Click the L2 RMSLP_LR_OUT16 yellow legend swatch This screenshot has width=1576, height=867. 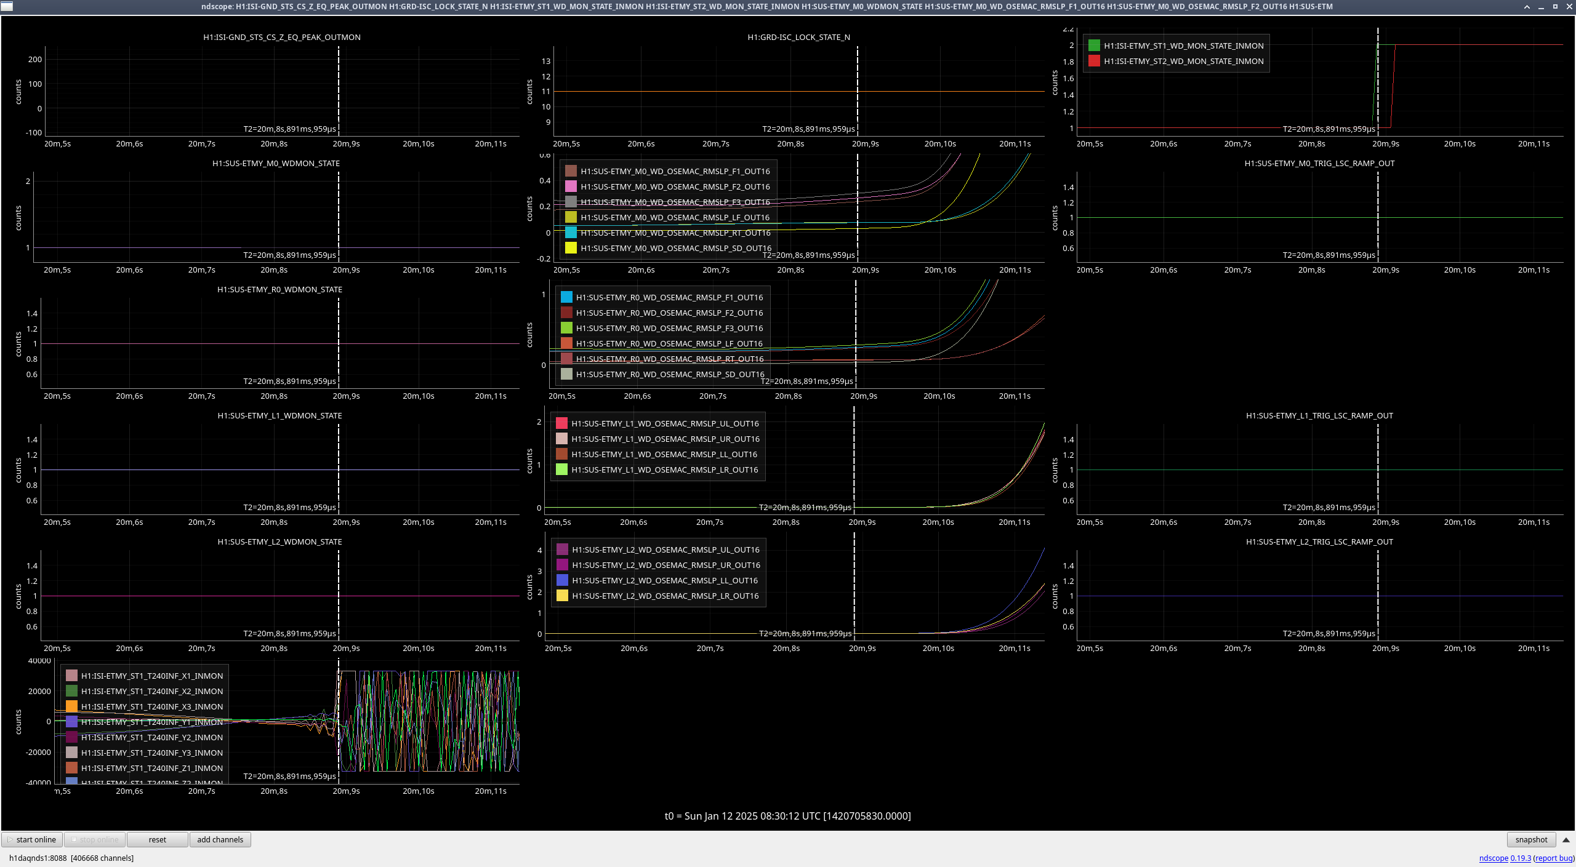click(x=562, y=596)
